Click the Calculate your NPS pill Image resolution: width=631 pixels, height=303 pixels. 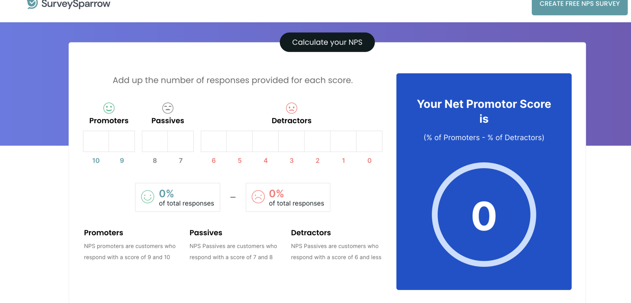point(327,42)
